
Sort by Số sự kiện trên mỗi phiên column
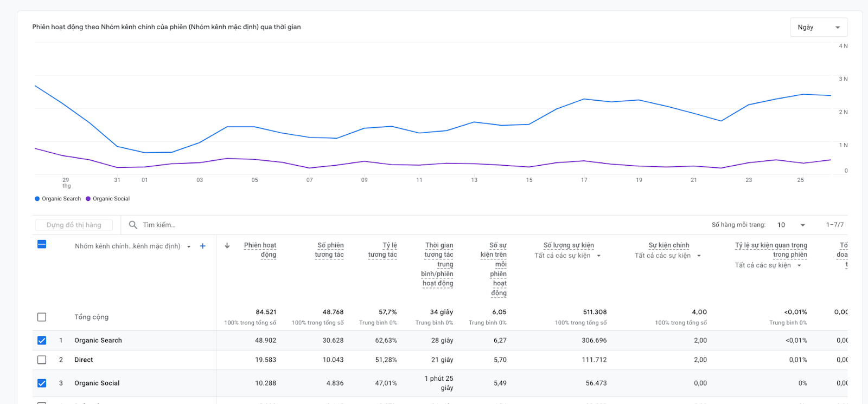point(494,269)
